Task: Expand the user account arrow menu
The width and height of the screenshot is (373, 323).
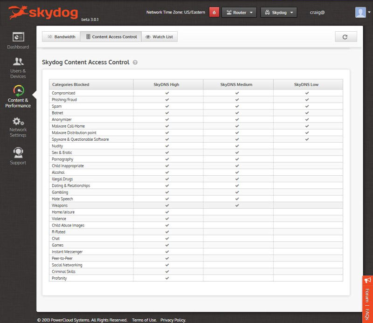Action: [x=369, y=12]
